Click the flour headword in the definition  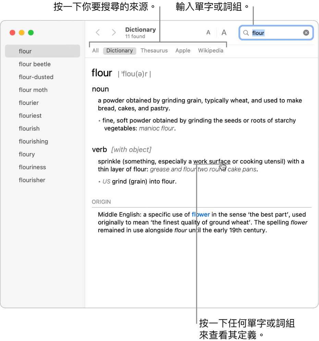coord(102,73)
